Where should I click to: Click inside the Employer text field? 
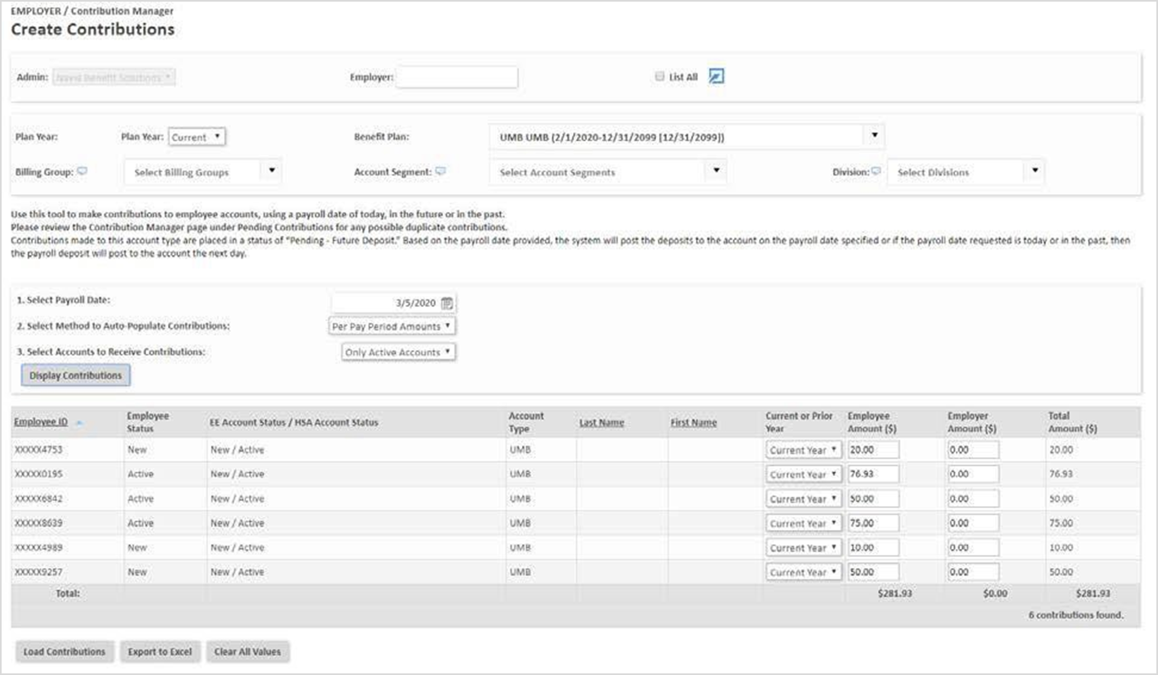(x=457, y=77)
